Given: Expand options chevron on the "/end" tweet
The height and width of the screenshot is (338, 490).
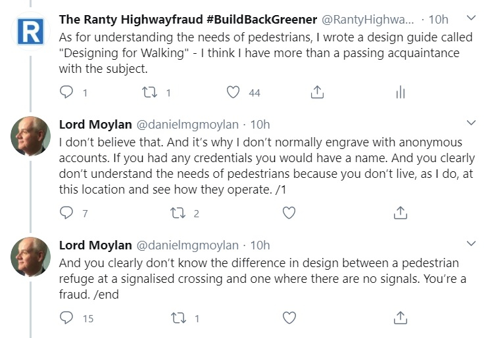Looking at the screenshot, I should click(x=471, y=243).
